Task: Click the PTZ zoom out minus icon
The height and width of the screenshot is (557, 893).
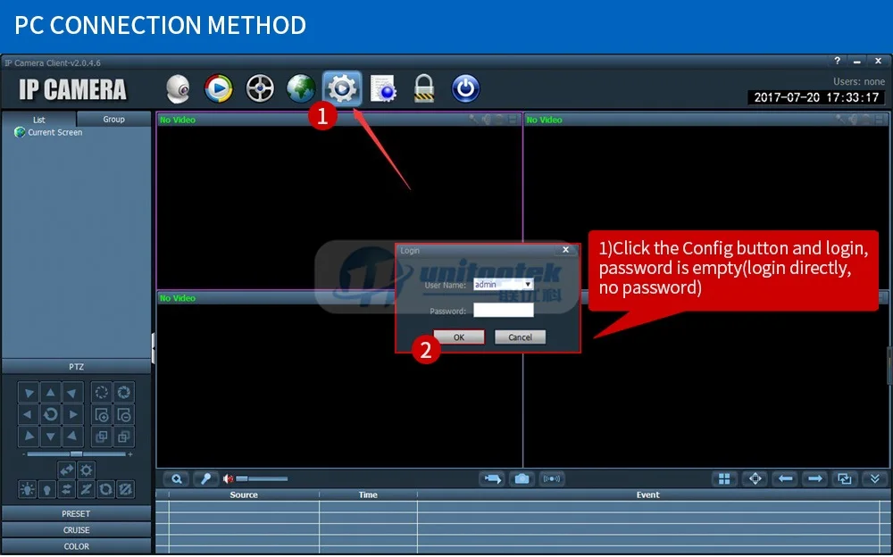Action: 123,414
